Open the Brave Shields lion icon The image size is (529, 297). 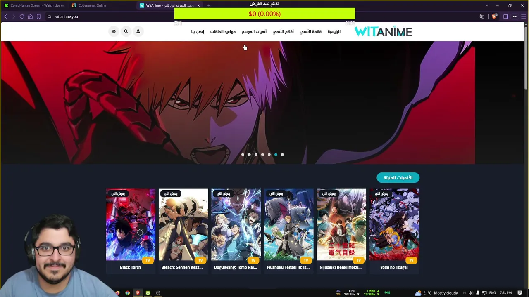[x=494, y=16]
